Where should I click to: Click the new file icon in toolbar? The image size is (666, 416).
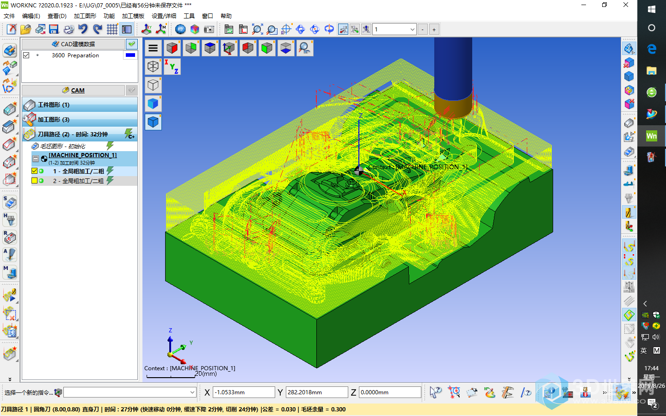12,29
